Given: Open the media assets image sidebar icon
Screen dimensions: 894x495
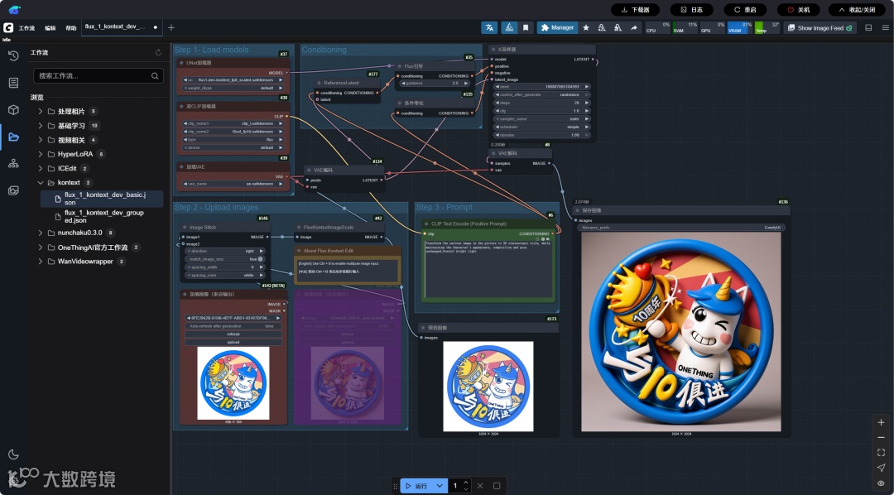Looking at the screenshot, I should tap(14, 190).
